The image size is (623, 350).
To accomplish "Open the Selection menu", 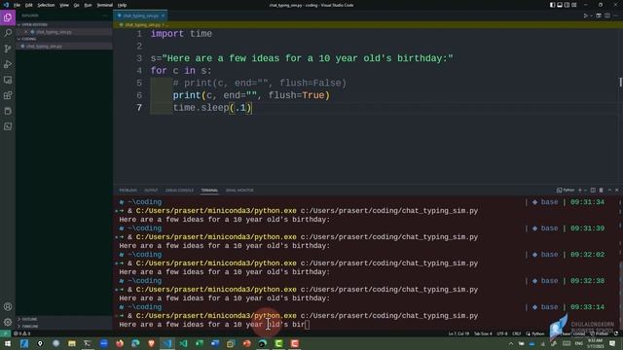I will 46,5.
